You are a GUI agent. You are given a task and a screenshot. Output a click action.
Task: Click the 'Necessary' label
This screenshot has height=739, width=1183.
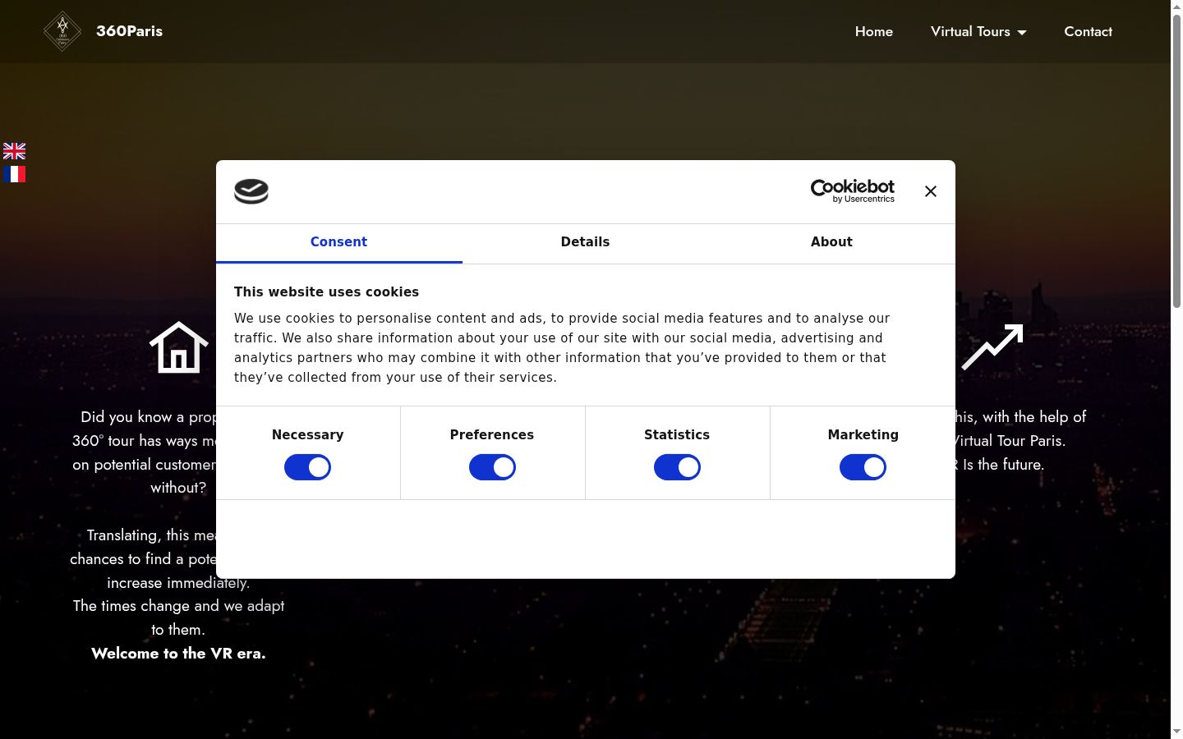pyautogui.click(x=307, y=435)
